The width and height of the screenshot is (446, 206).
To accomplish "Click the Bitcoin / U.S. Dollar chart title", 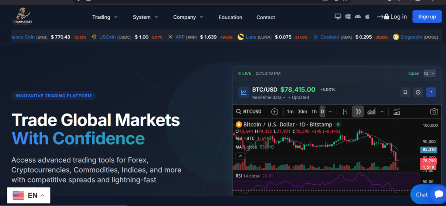I will pos(288,125).
